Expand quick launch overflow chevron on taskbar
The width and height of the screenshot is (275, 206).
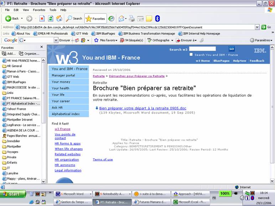tap(50, 192)
